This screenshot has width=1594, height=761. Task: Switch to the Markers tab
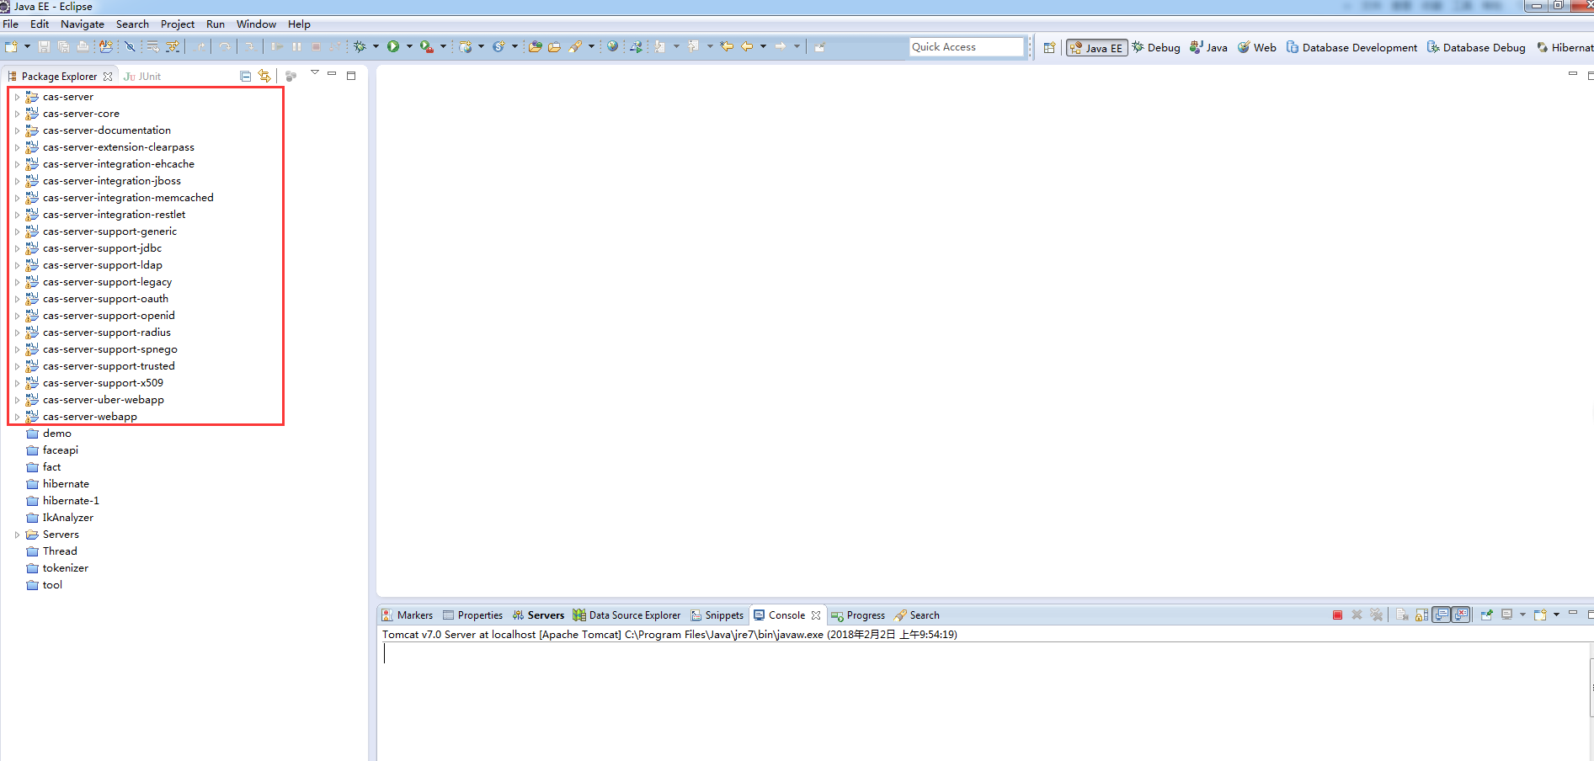pos(408,615)
